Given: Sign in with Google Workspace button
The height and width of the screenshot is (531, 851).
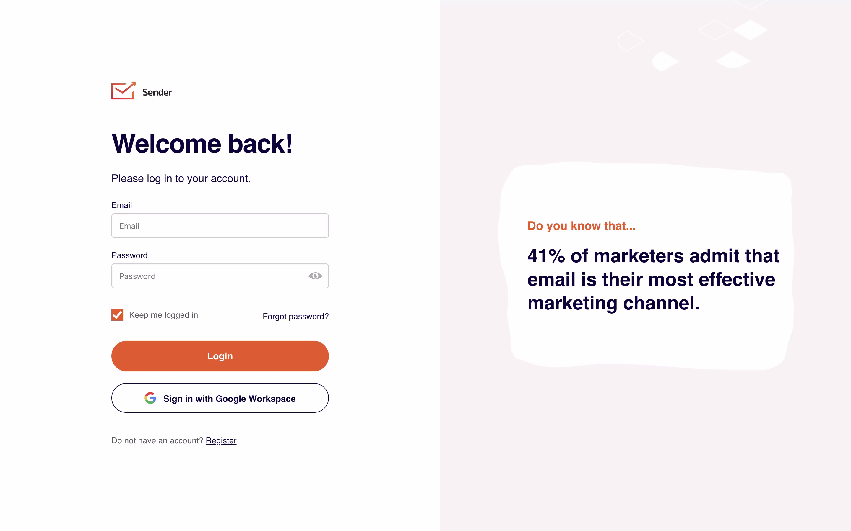Looking at the screenshot, I should [x=220, y=398].
